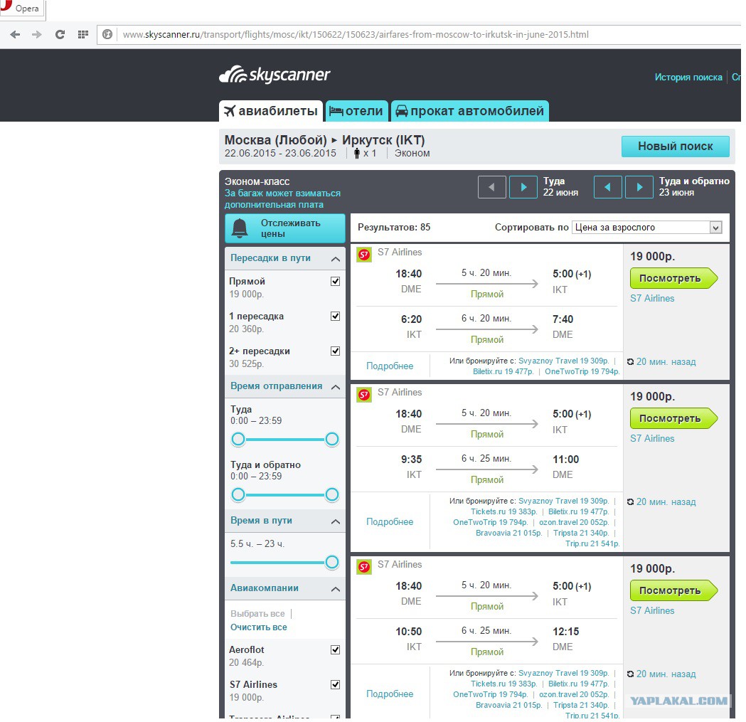Image resolution: width=746 pixels, height=722 pixels.
Task: Switch to the отели tab
Action: [357, 111]
